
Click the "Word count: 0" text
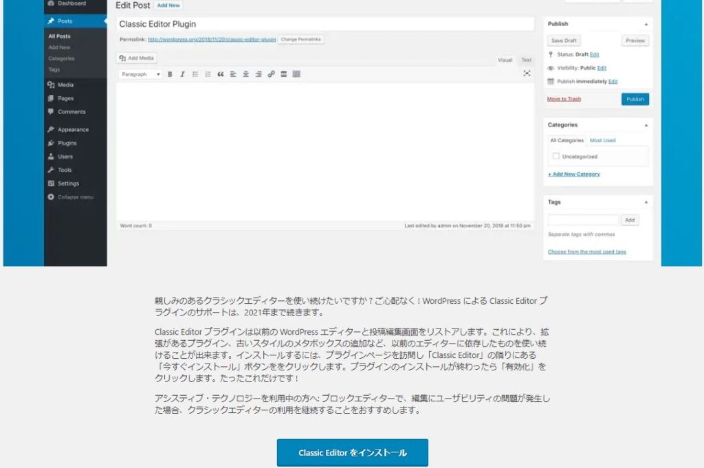point(135,225)
